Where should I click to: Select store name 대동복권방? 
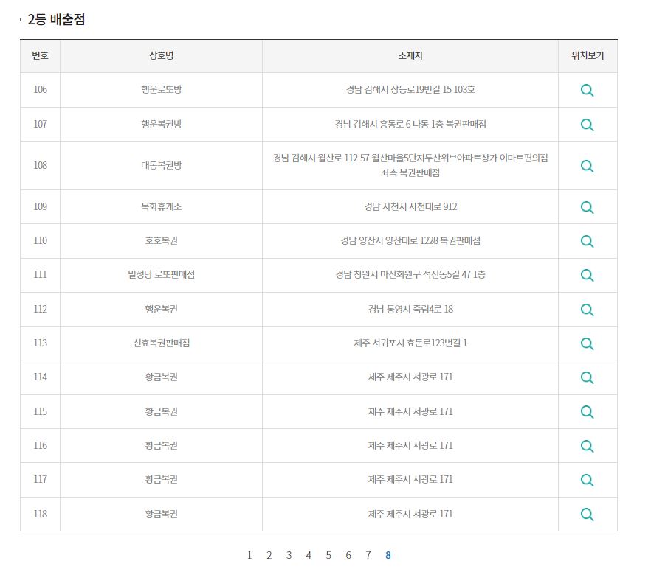(161, 165)
